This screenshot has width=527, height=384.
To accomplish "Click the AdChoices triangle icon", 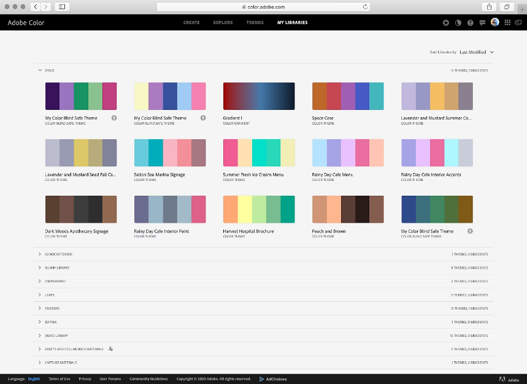I will (261, 379).
